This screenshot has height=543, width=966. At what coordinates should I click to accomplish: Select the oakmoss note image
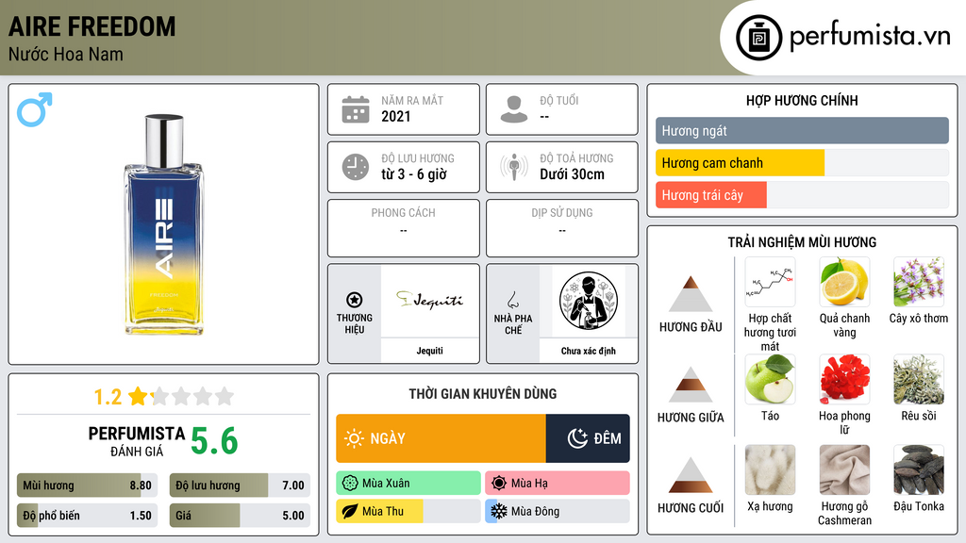919,379
